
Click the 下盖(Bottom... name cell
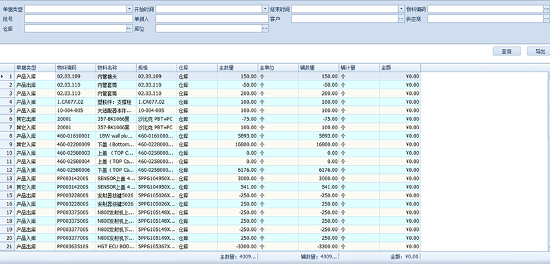tap(116, 144)
